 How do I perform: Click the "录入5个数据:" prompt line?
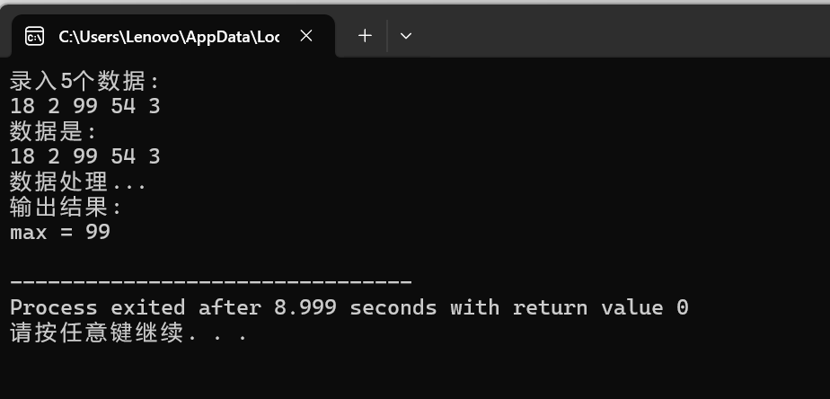pos(84,82)
